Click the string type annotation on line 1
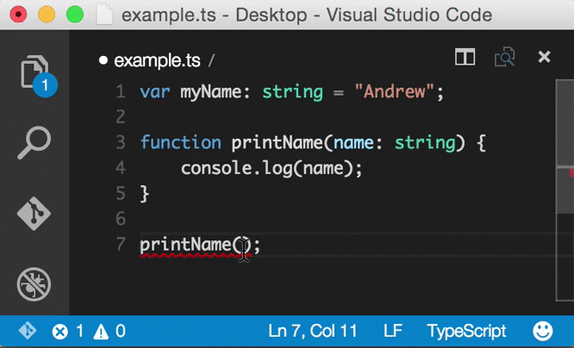 point(292,92)
